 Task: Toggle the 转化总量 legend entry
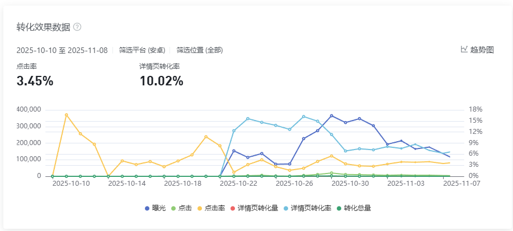click(x=353, y=208)
